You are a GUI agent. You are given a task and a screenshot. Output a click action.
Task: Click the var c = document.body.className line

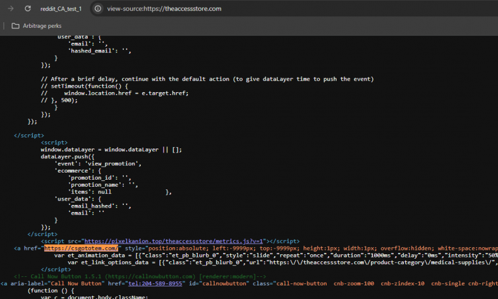[x=94, y=297]
